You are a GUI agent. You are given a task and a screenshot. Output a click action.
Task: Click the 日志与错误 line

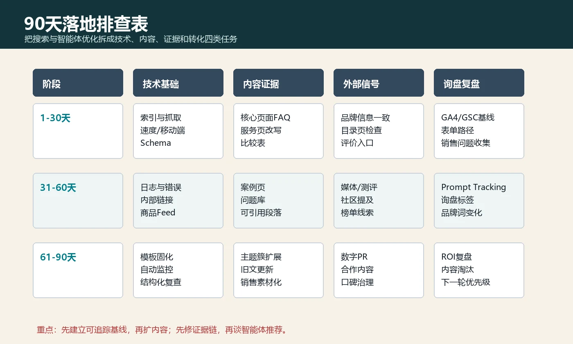coord(161,187)
